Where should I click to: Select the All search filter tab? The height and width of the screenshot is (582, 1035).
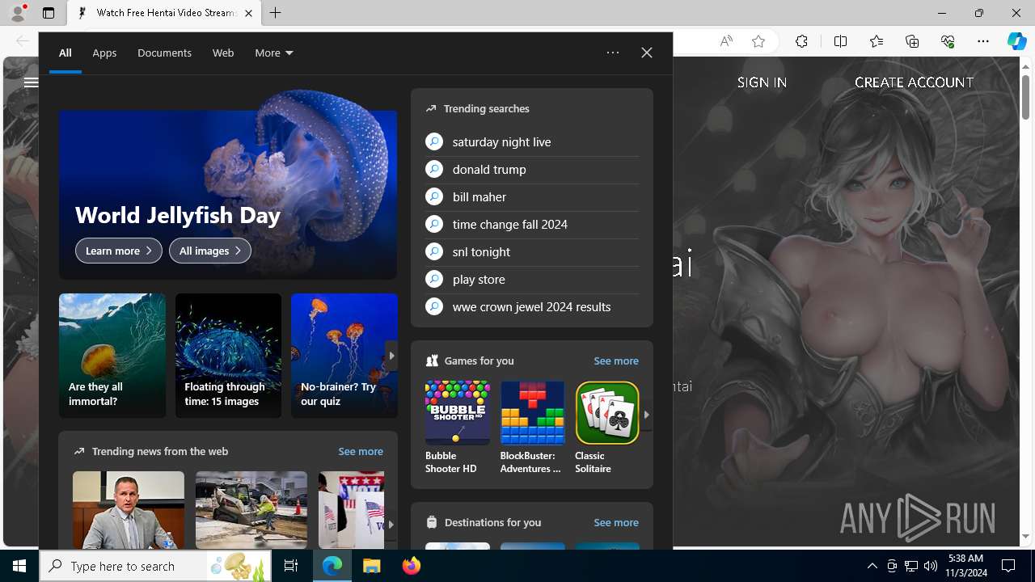coord(65,53)
